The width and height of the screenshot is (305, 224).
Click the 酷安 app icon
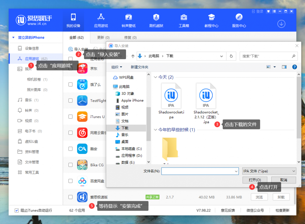(82, 149)
